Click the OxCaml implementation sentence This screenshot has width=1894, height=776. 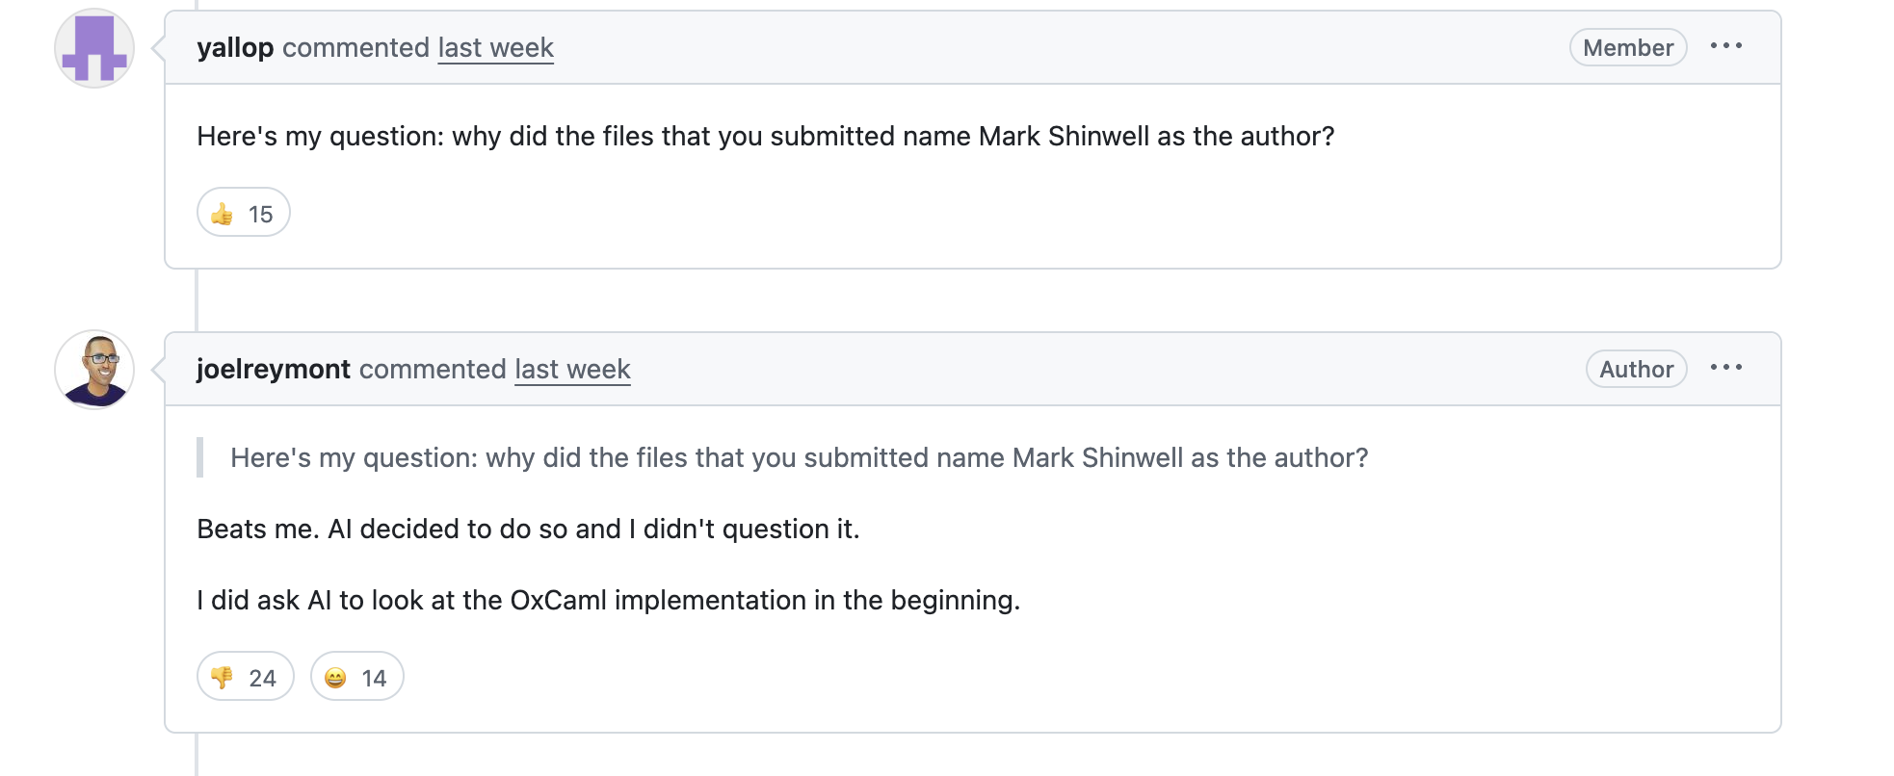[608, 601]
